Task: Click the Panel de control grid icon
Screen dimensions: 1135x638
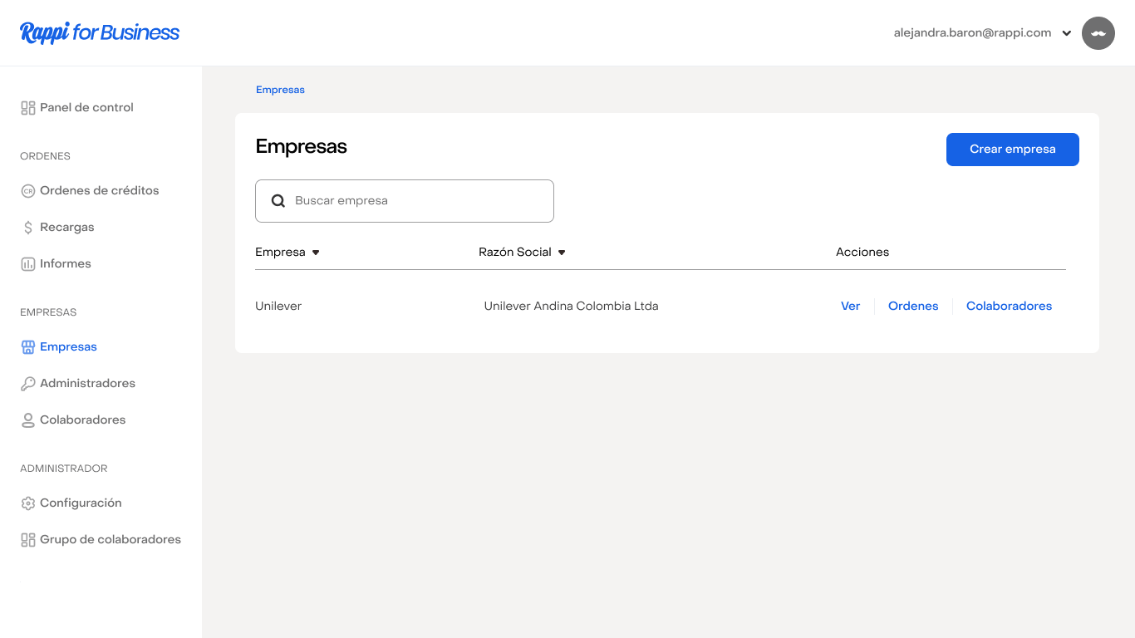Action: click(x=28, y=108)
